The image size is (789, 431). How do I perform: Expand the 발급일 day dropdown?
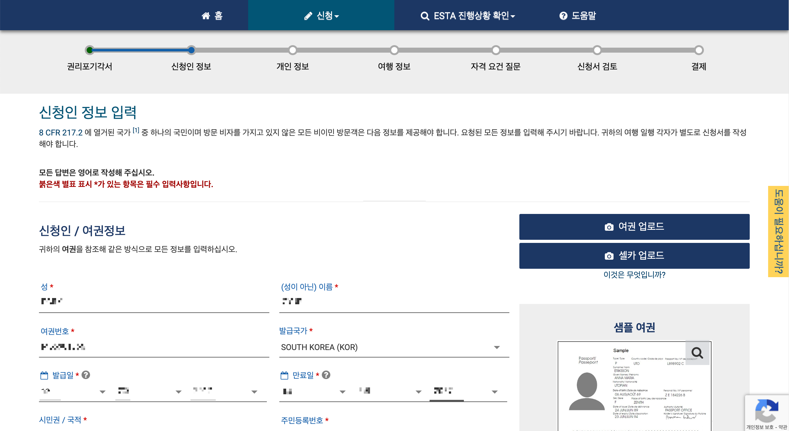pos(72,392)
